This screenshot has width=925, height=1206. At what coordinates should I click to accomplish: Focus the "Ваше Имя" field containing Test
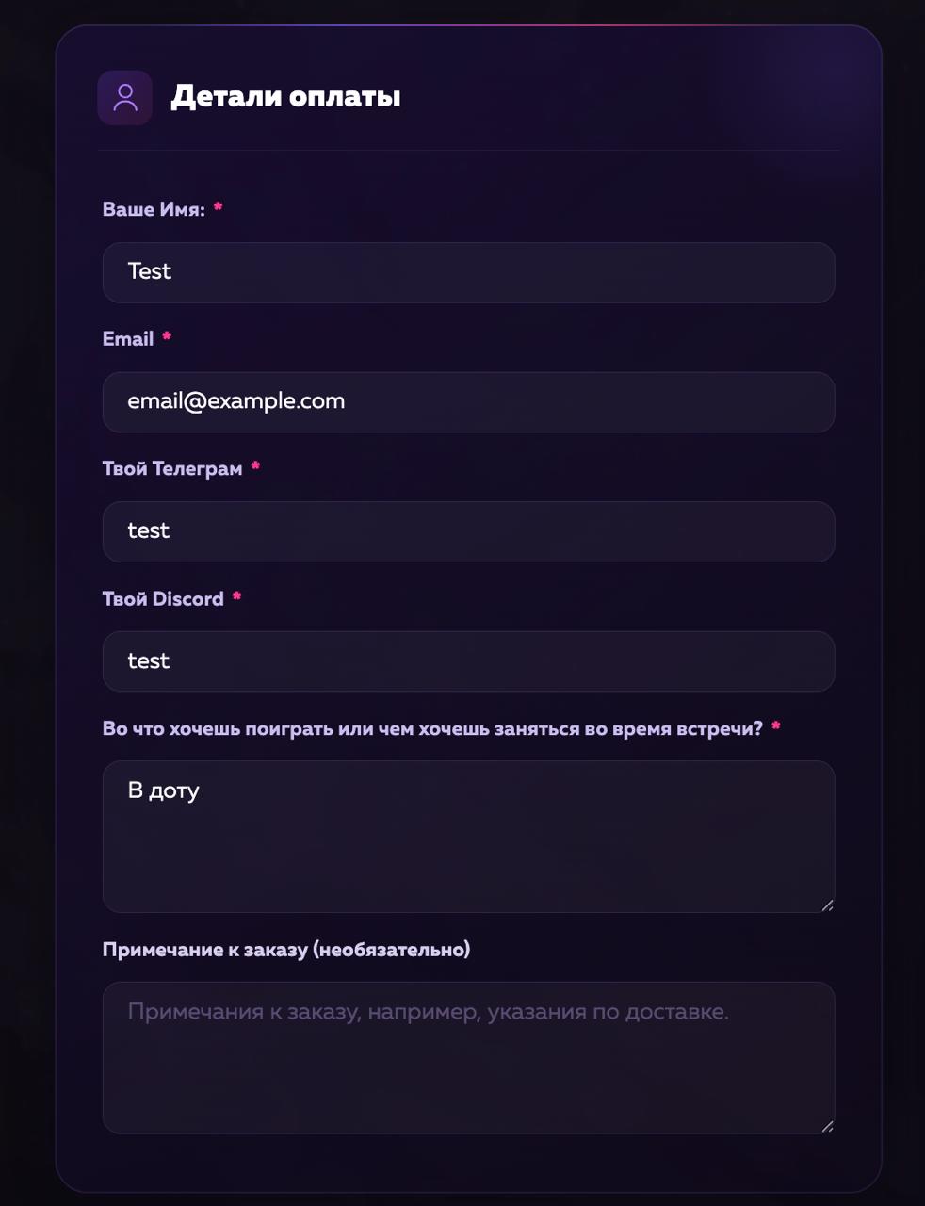coord(468,272)
